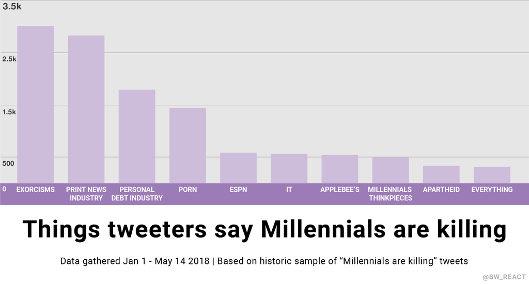
Task: Click the IT category label
Action: pyautogui.click(x=289, y=190)
